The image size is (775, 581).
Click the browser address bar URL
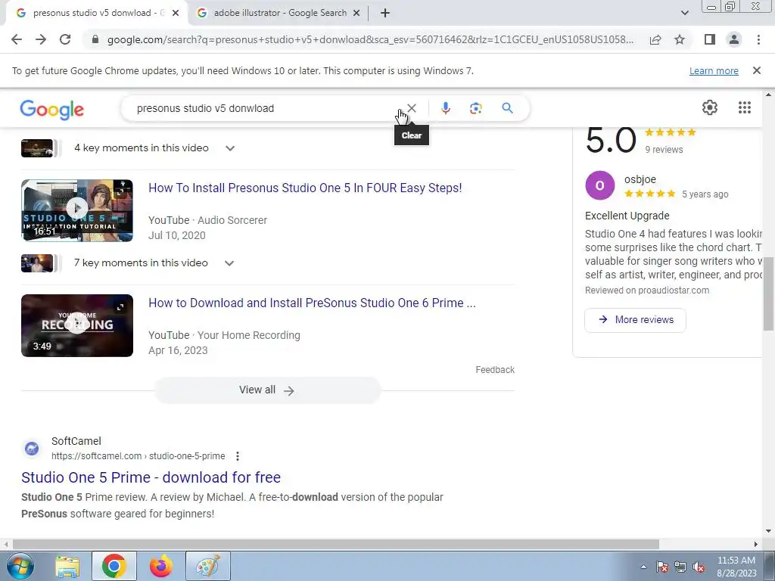click(x=370, y=39)
